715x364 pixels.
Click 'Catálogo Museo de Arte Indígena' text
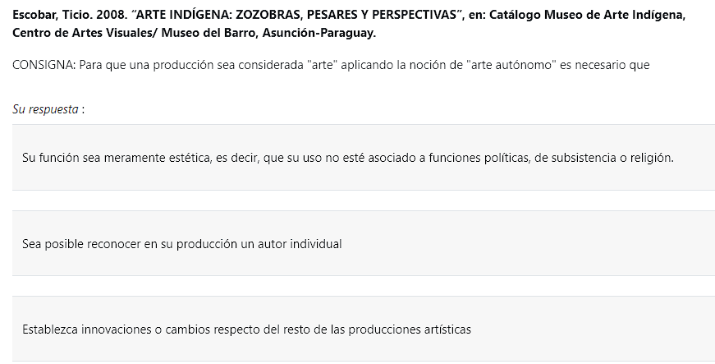tap(587, 15)
